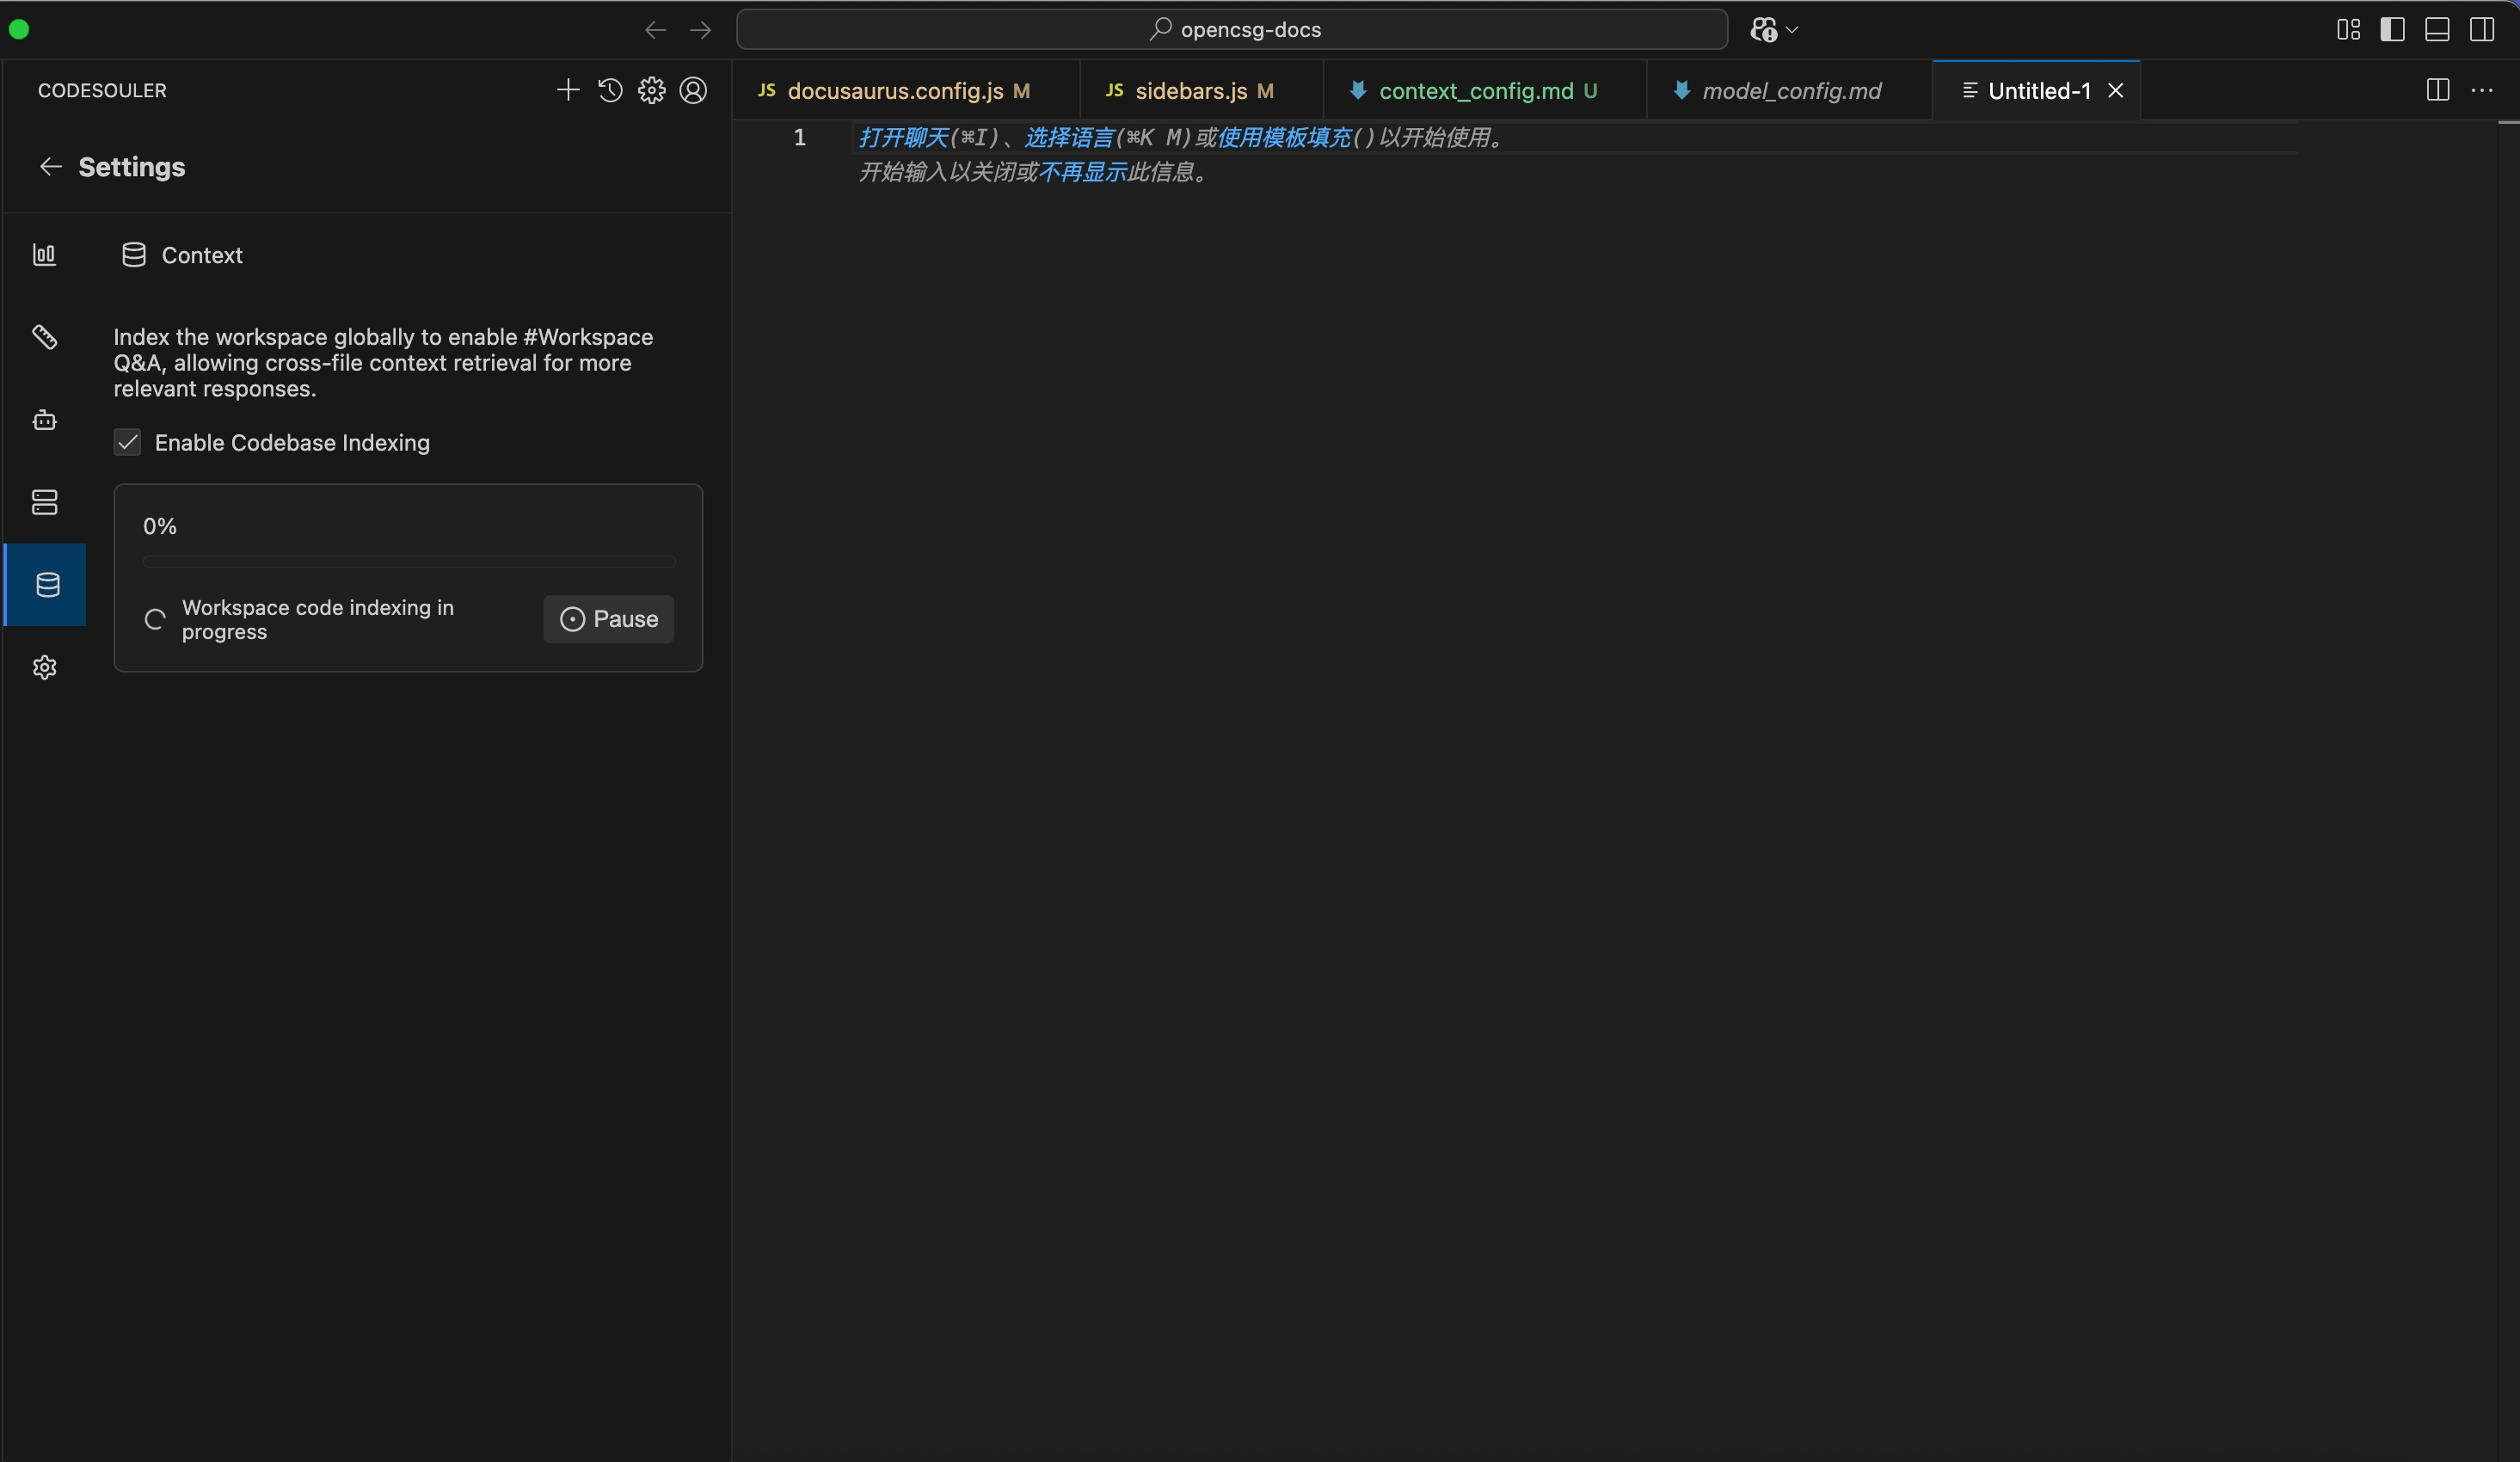Open the usage statistics chart icon
The height and width of the screenshot is (1462, 2520).
click(44, 254)
